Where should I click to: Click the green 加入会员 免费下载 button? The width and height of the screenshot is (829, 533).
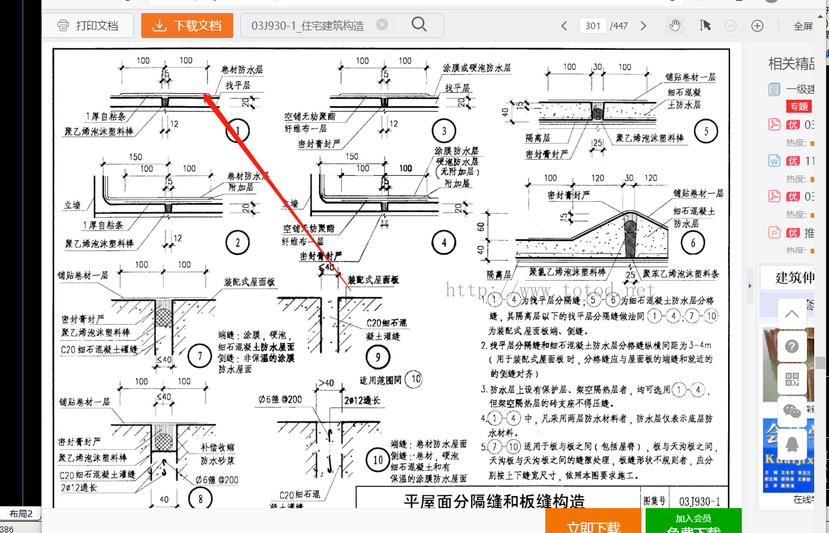[694, 521]
